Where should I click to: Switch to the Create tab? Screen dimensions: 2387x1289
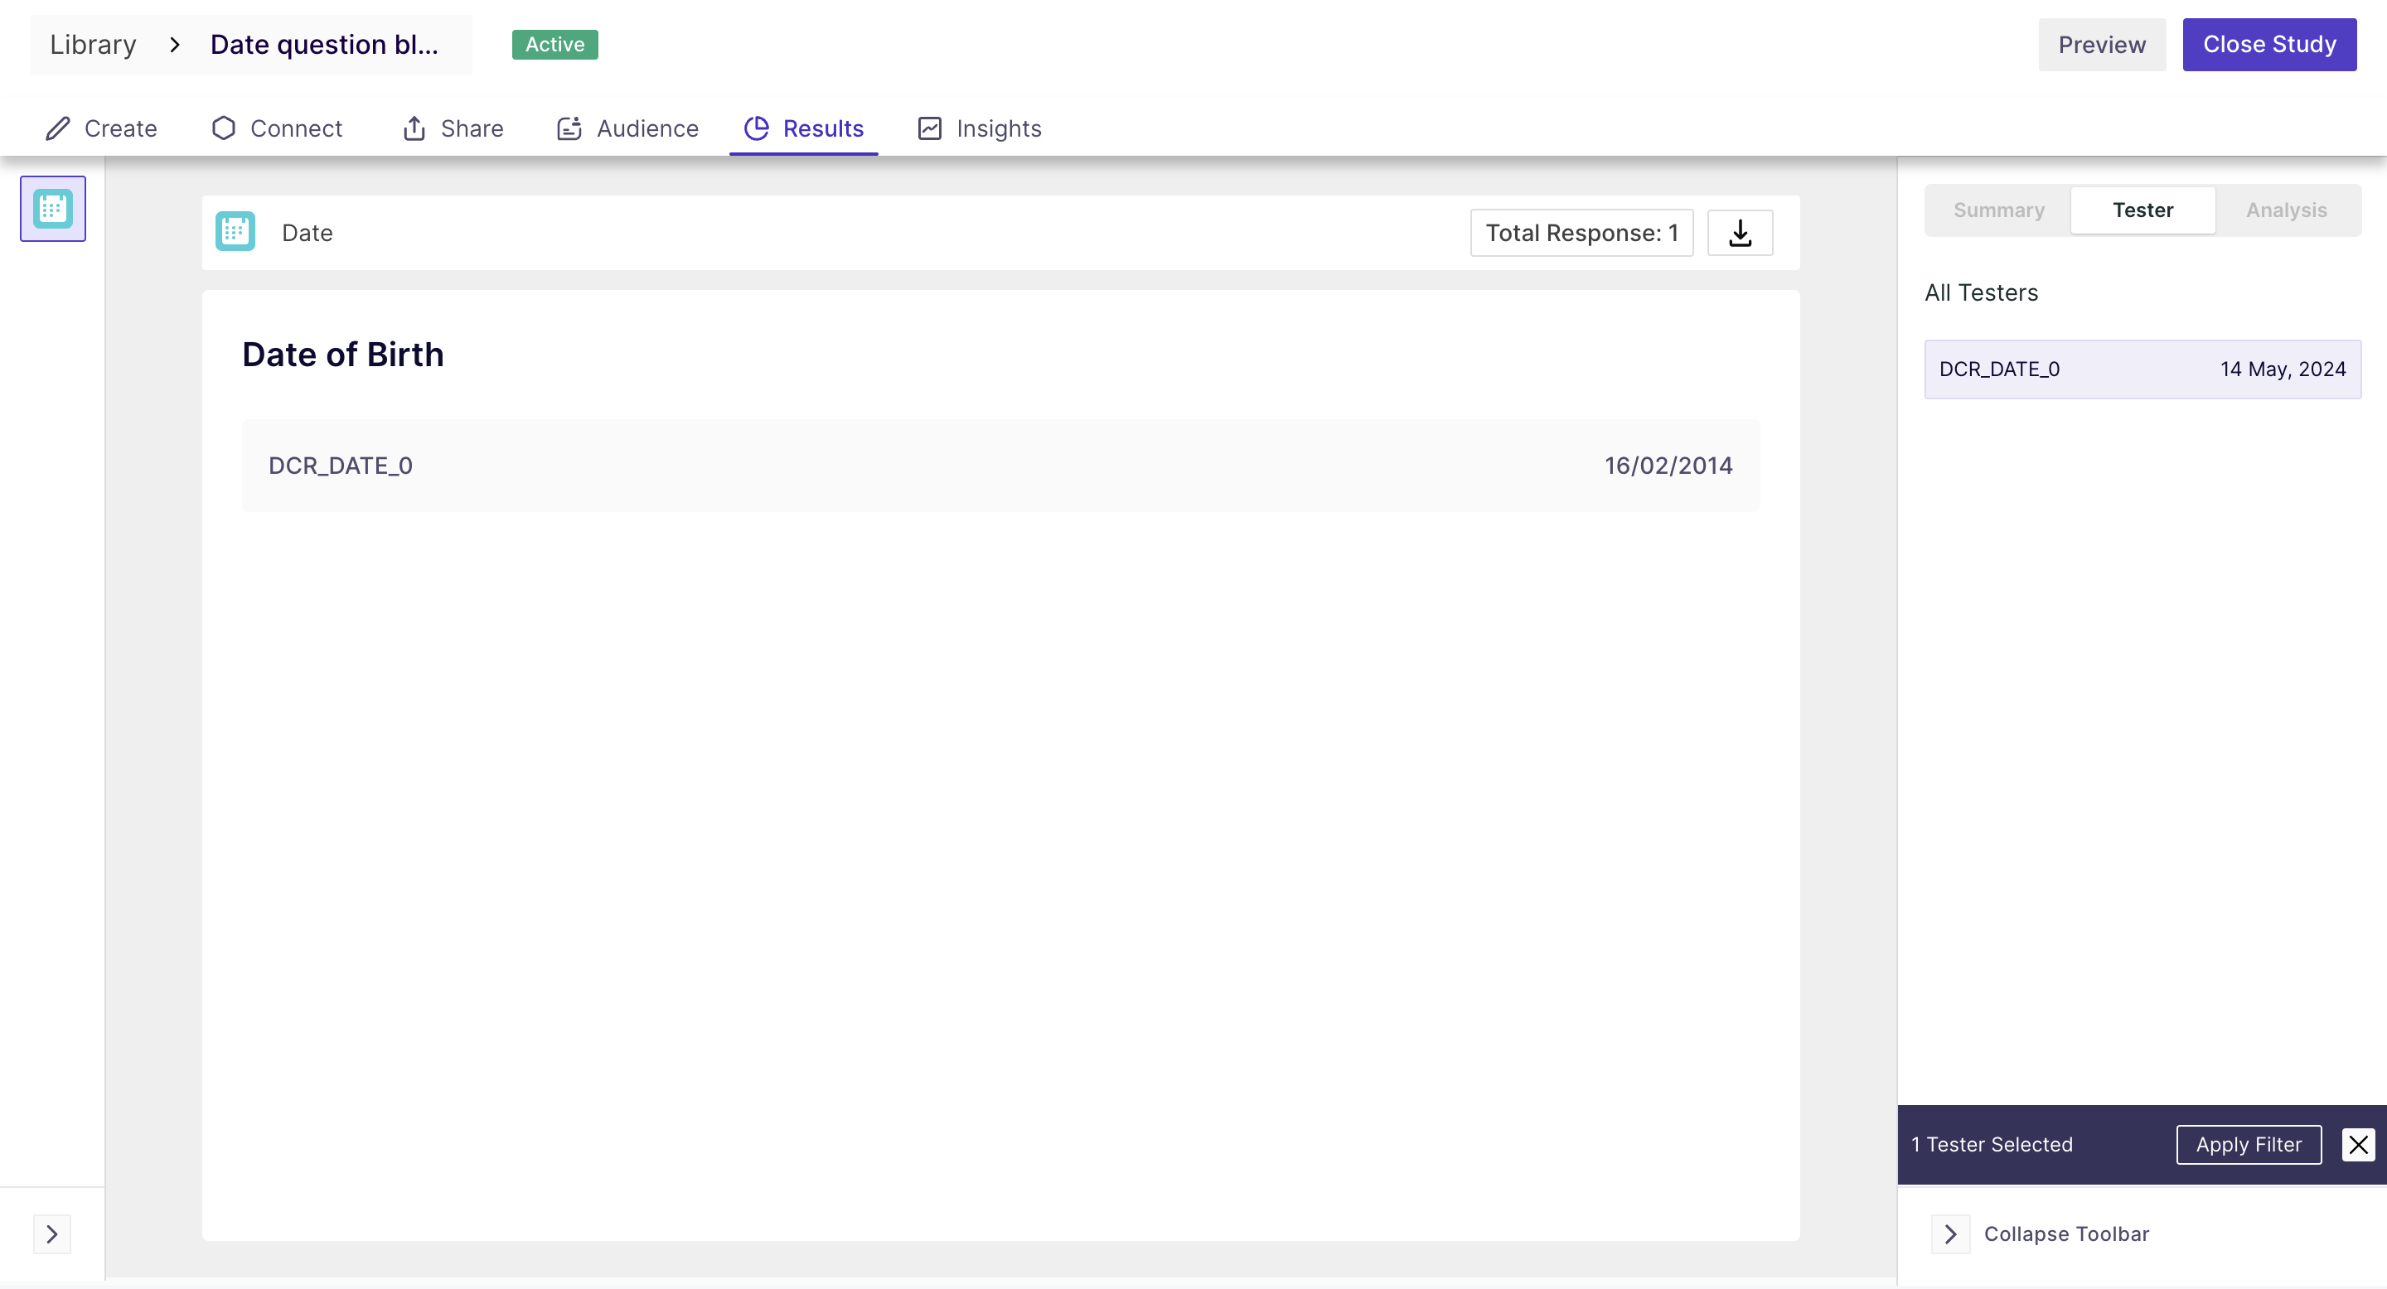102,128
